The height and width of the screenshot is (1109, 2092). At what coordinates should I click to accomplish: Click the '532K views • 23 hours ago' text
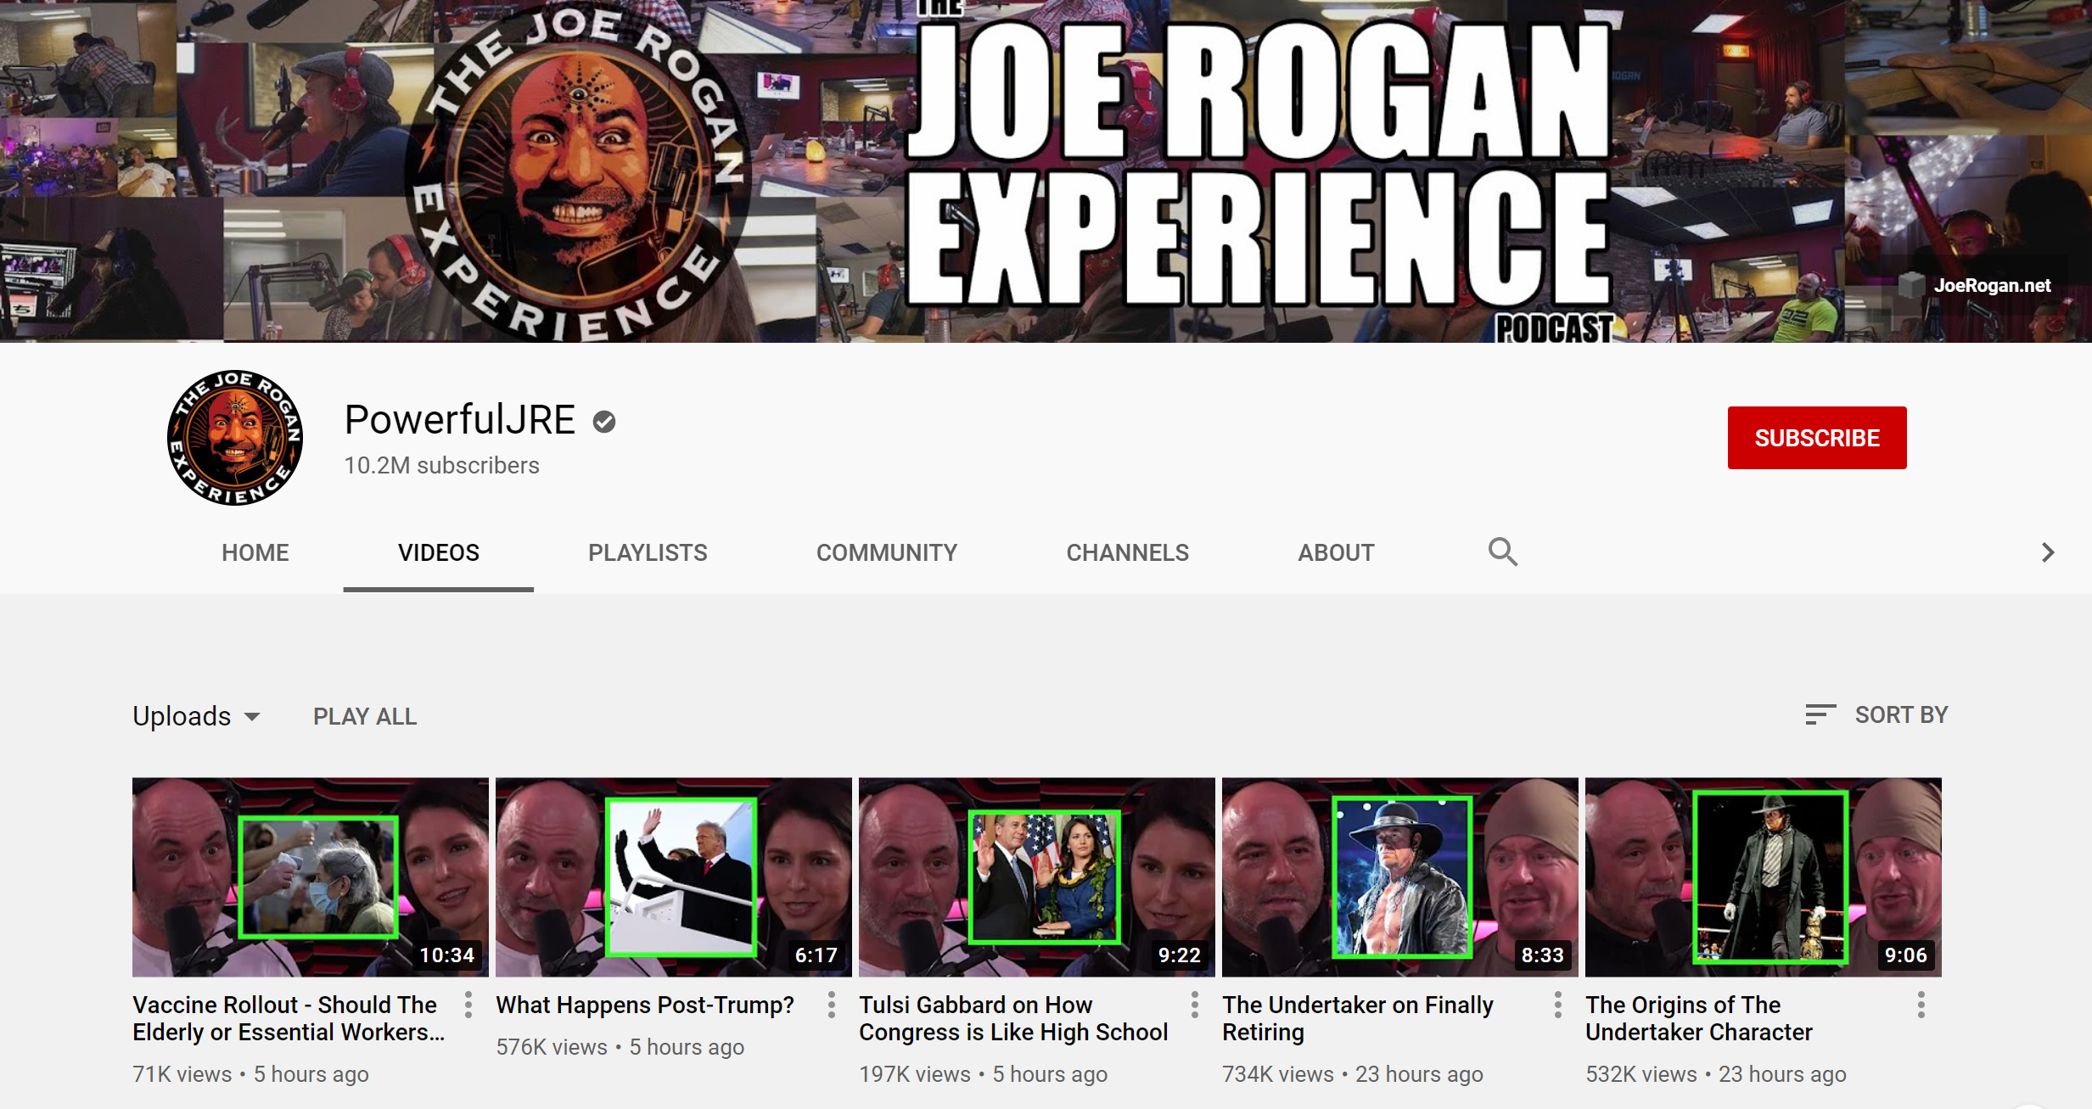click(x=1716, y=1074)
